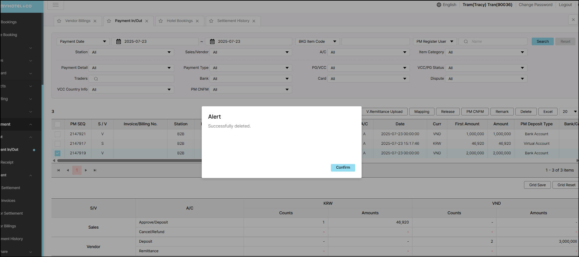Uncheck the row for PM SEQ 2147919
The height and width of the screenshot is (257, 579).
click(x=58, y=153)
